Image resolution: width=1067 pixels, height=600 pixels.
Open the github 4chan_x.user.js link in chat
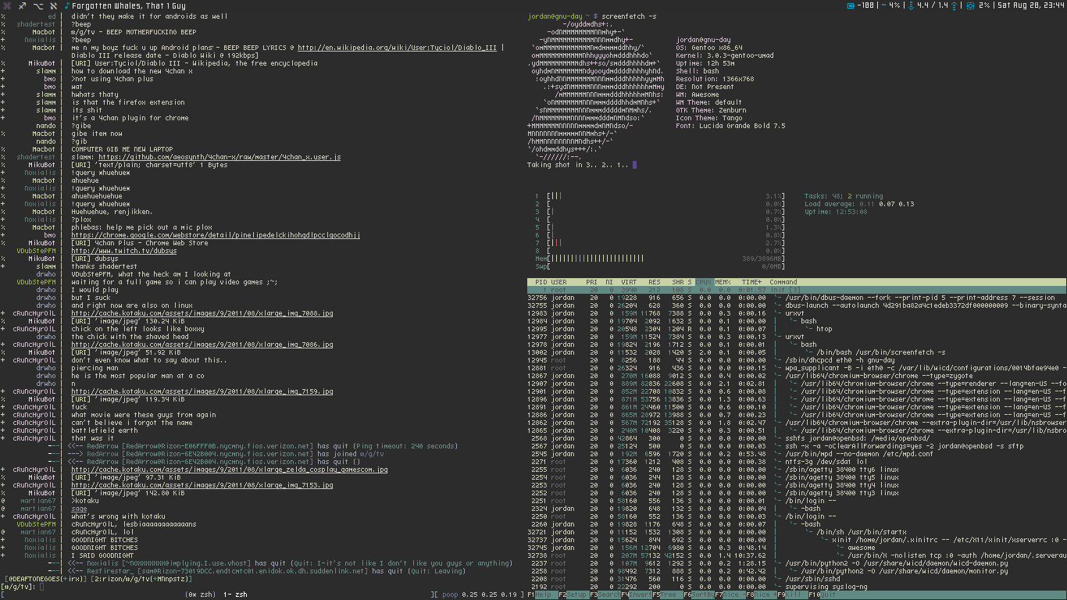pyautogui.click(x=219, y=157)
